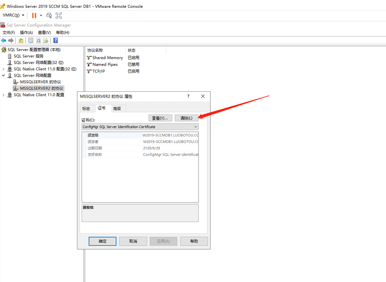Open the 文件(F) menu
The width and height of the screenshot is (386, 282).
pos(9,32)
